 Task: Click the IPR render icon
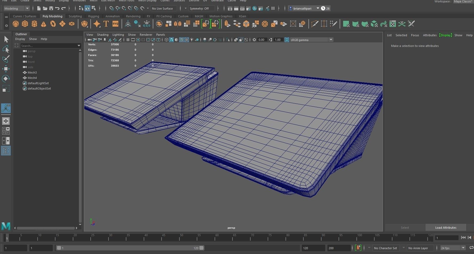(242, 9)
